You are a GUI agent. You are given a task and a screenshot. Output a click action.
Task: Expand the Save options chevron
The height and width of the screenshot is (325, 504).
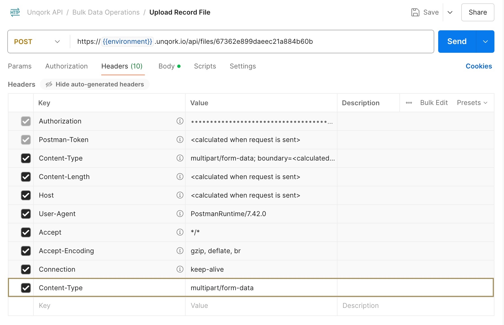tap(450, 12)
